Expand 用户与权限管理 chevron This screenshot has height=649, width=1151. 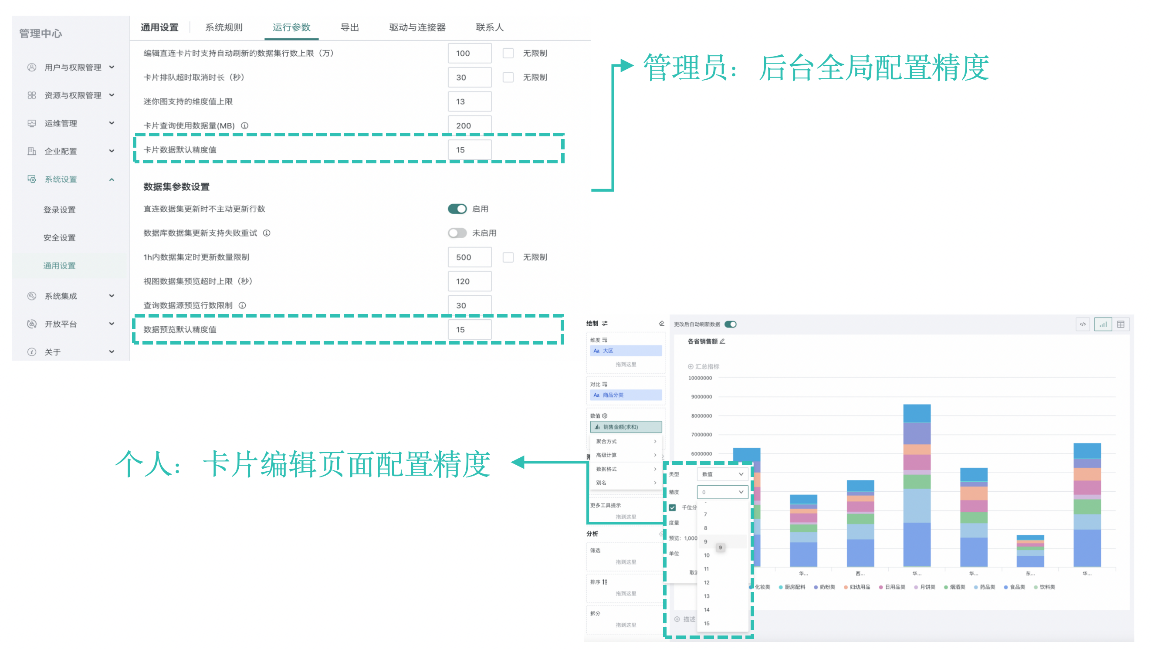112,67
